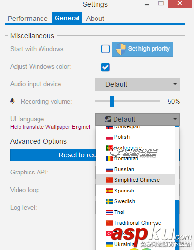
Task: Collapse the UI language dropdown arrow
Action: (175, 119)
